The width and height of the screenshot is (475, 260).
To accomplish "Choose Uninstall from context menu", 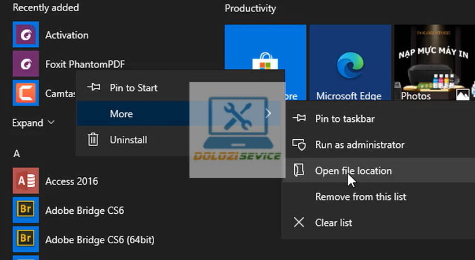I will coord(128,140).
